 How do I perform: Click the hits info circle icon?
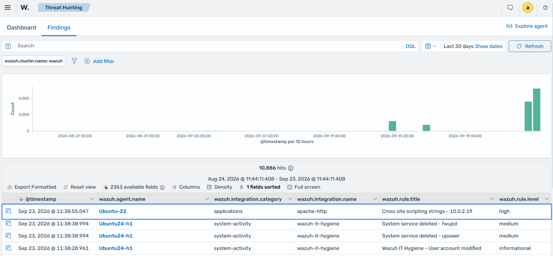pyautogui.click(x=291, y=168)
